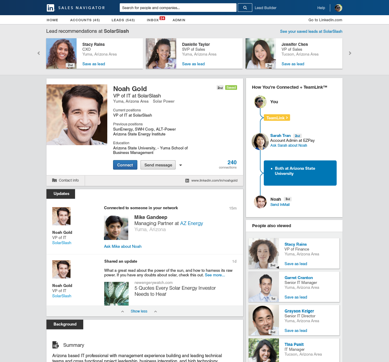Click Noah Gold's large profile photo

tap(77, 115)
